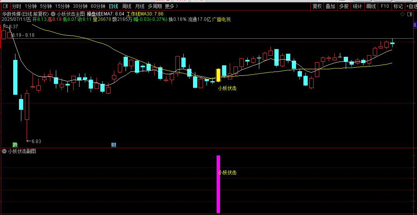Switch to 15分钟 period
The height and width of the screenshot is (215, 417).
tap(62, 6)
